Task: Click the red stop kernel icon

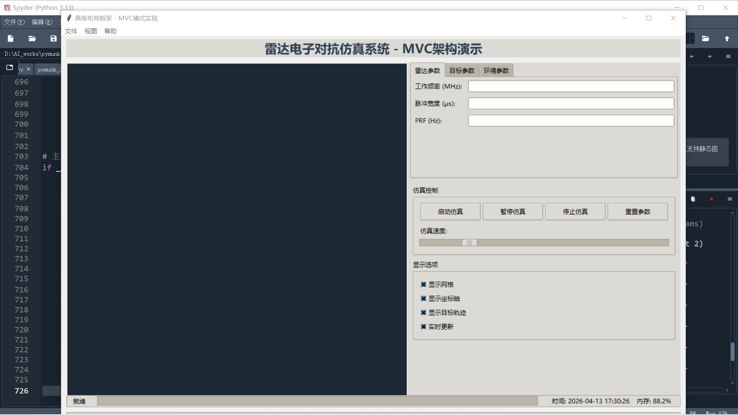Action: 711,199
